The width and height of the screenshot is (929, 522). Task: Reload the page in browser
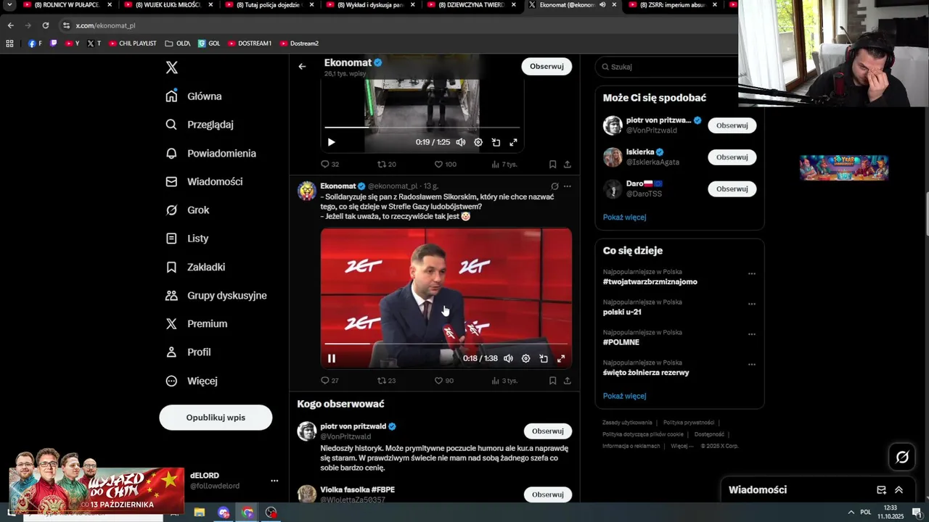click(x=45, y=25)
